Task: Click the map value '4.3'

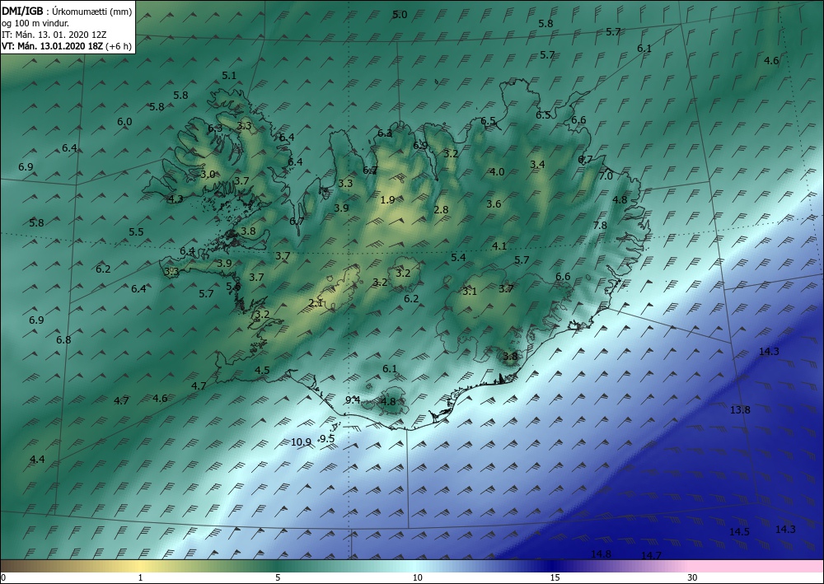Action: click(176, 199)
